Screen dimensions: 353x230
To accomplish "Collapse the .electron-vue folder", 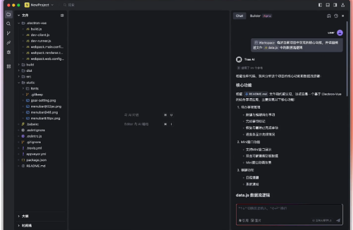I will pyautogui.click(x=19, y=23).
